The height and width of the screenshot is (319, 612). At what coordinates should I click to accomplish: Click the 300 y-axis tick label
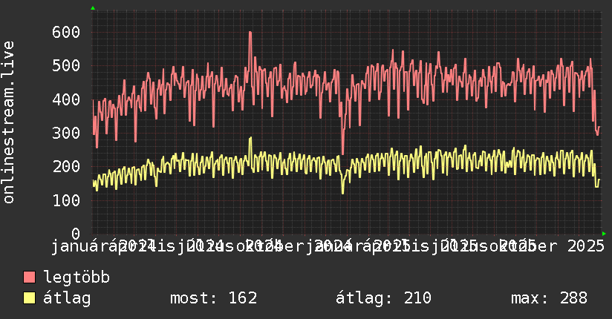coord(66,133)
